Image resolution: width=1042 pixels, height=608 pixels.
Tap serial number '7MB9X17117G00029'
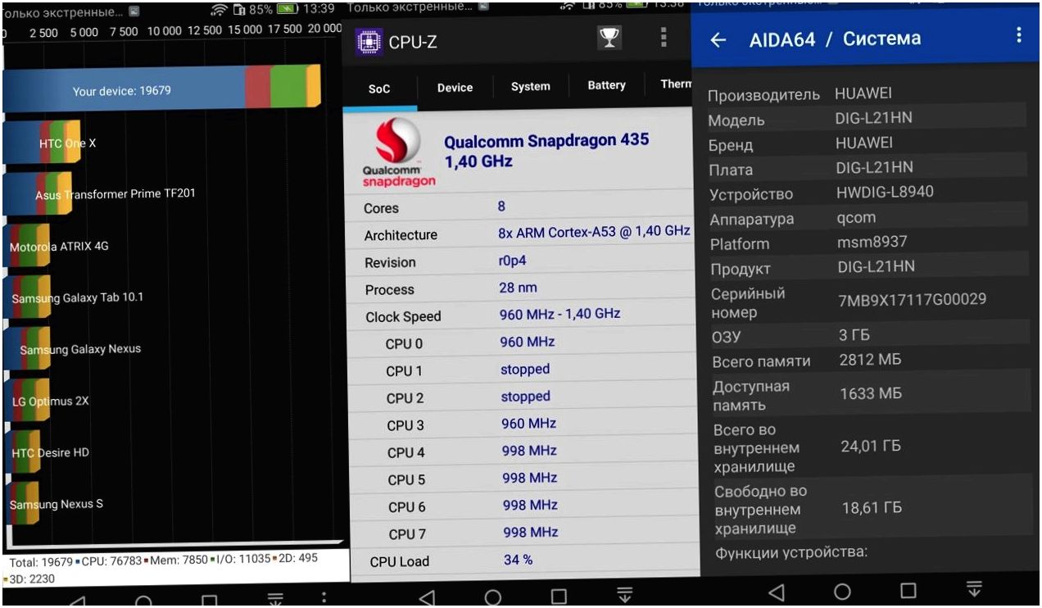coord(912,300)
